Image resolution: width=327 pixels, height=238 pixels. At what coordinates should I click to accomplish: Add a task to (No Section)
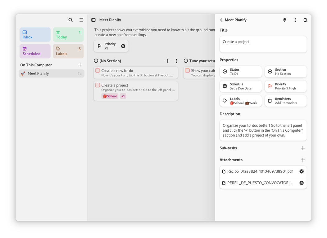coord(167,61)
